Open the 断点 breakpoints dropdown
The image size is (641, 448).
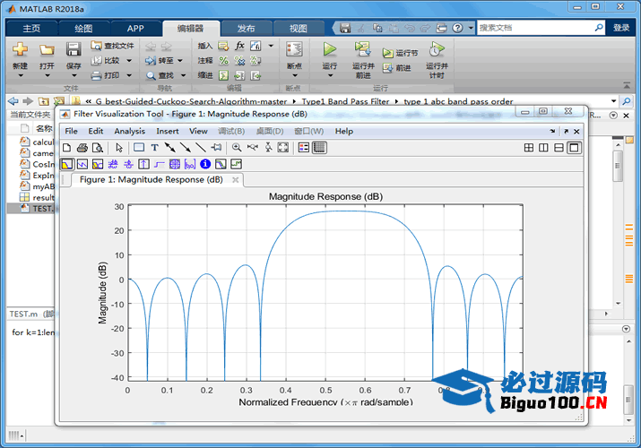coord(293,75)
